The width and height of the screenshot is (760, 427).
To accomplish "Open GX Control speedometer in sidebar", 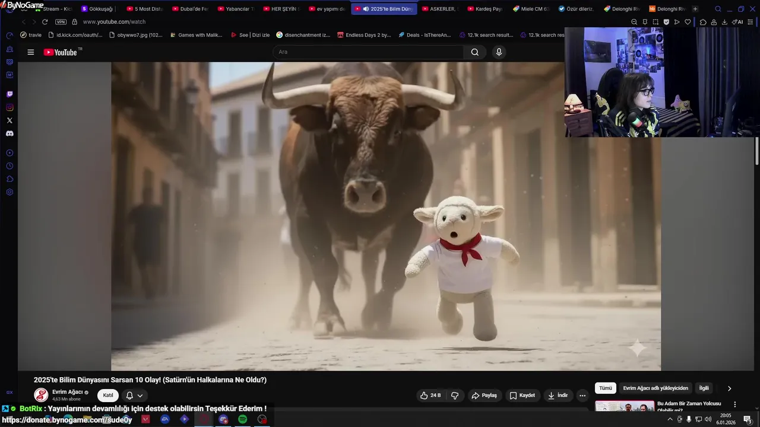I will click(9, 36).
